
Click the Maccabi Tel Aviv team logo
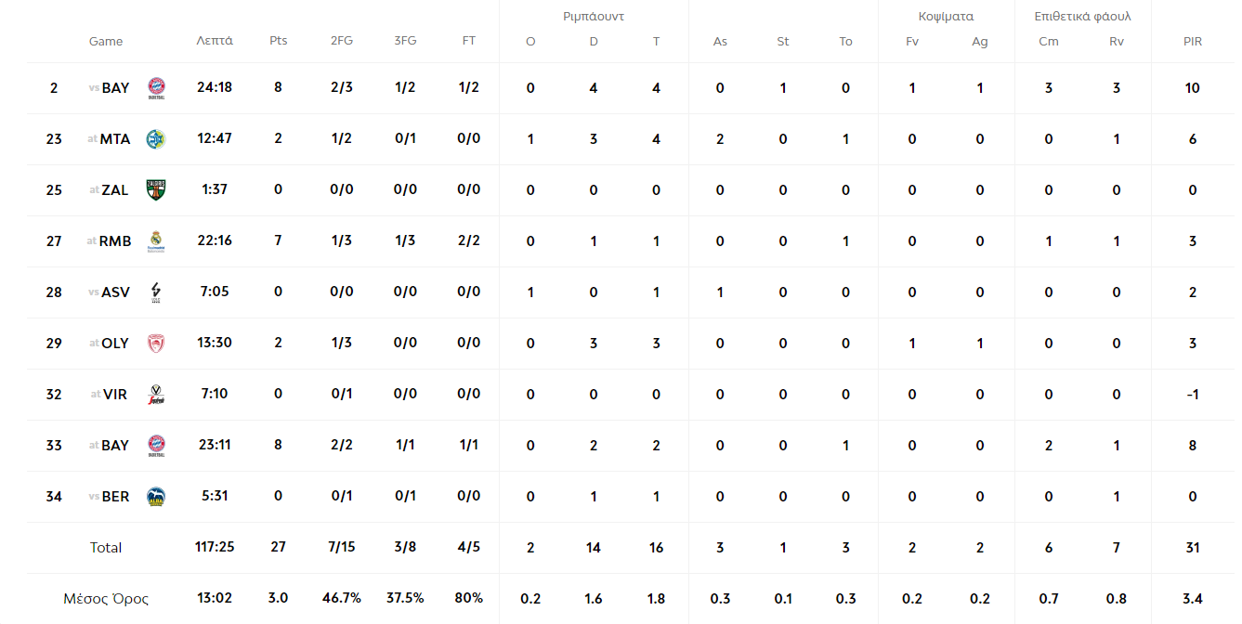(156, 139)
